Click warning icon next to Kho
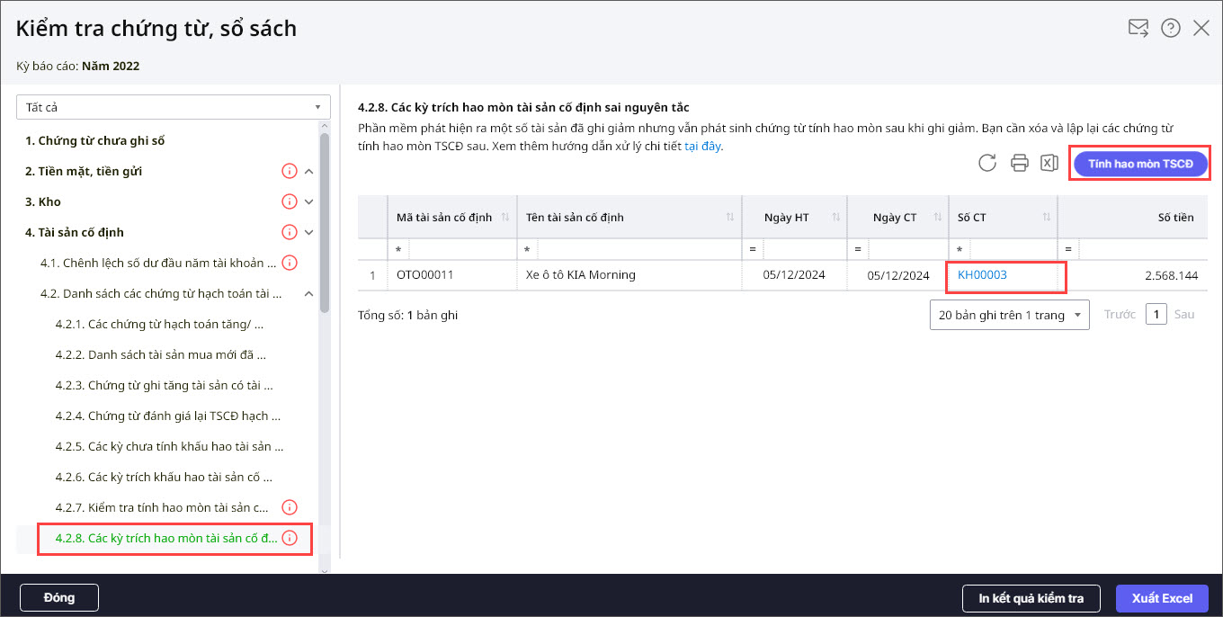The width and height of the screenshot is (1223, 617). point(289,201)
